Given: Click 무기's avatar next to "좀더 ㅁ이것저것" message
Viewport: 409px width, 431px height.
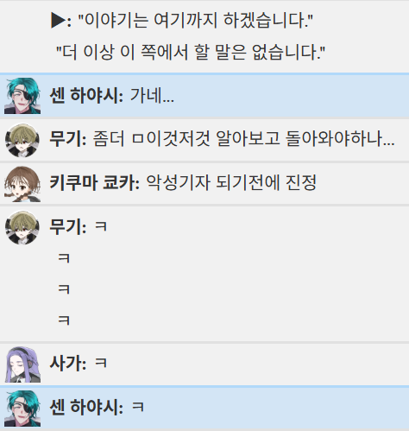Looking at the screenshot, I should [x=22, y=140].
